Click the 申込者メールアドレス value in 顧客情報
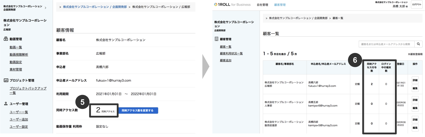The width and height of the screenshot is (425, 137). coord(113,81)
